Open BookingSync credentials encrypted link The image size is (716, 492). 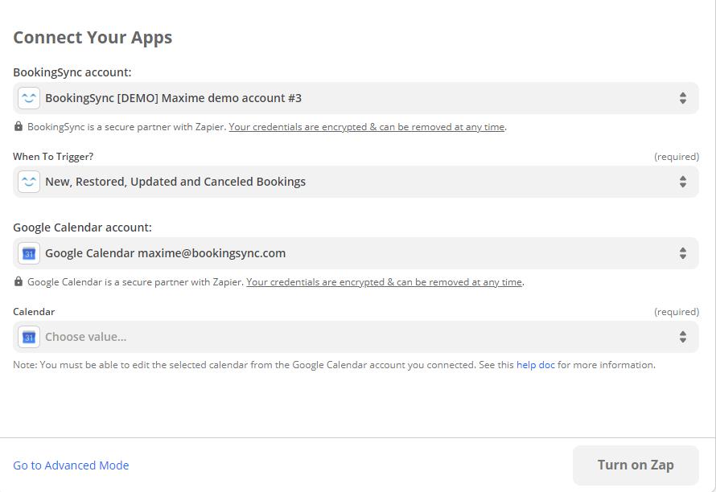(367, 127)
